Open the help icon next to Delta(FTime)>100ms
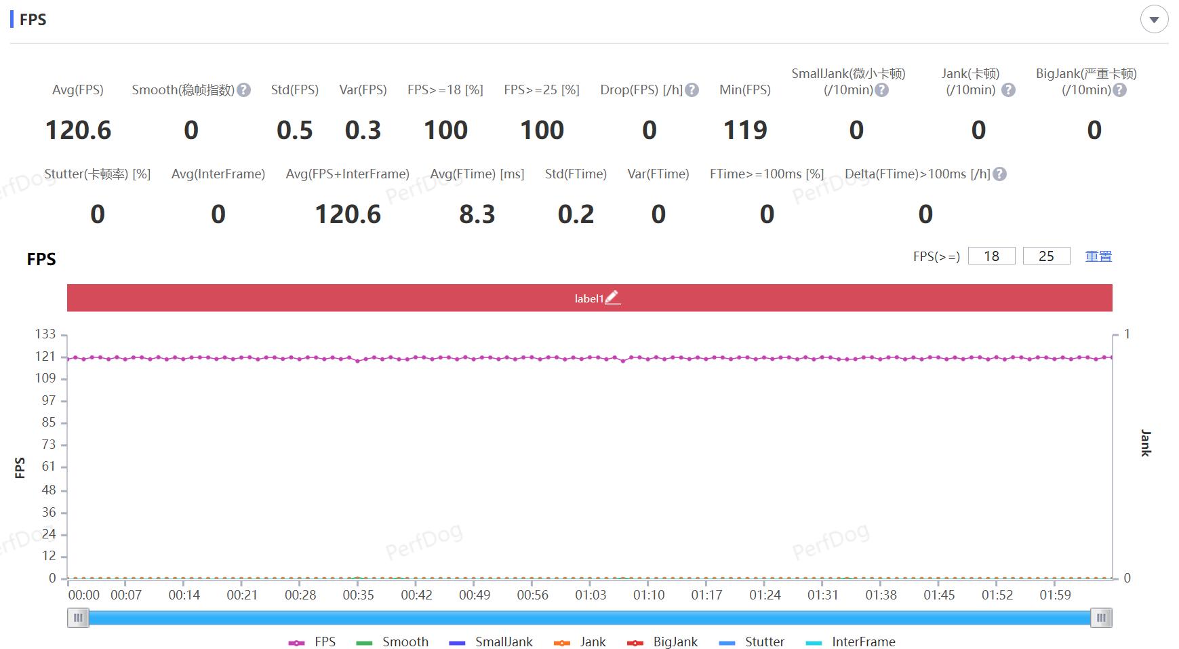1179x649 pixels. (999, 174)
